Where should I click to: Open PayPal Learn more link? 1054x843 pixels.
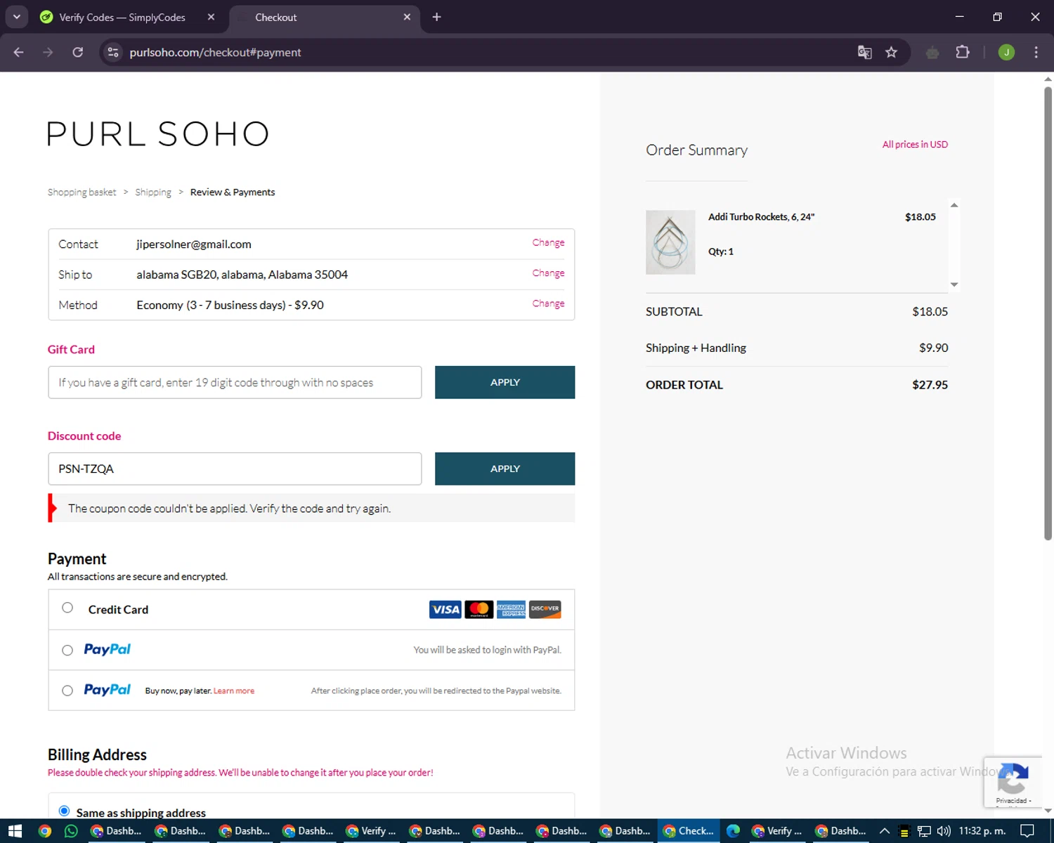(234, 691)
